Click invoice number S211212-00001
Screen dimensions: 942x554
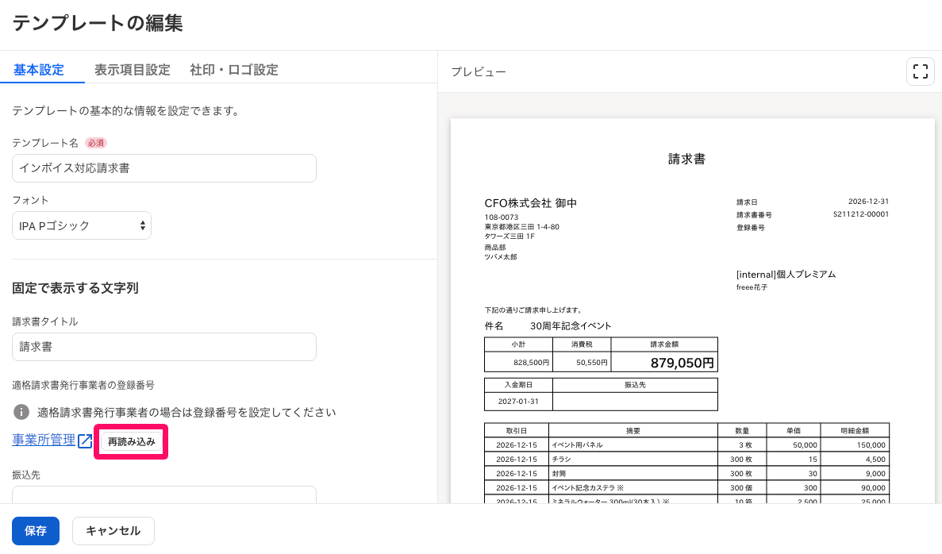click(861, 214)
